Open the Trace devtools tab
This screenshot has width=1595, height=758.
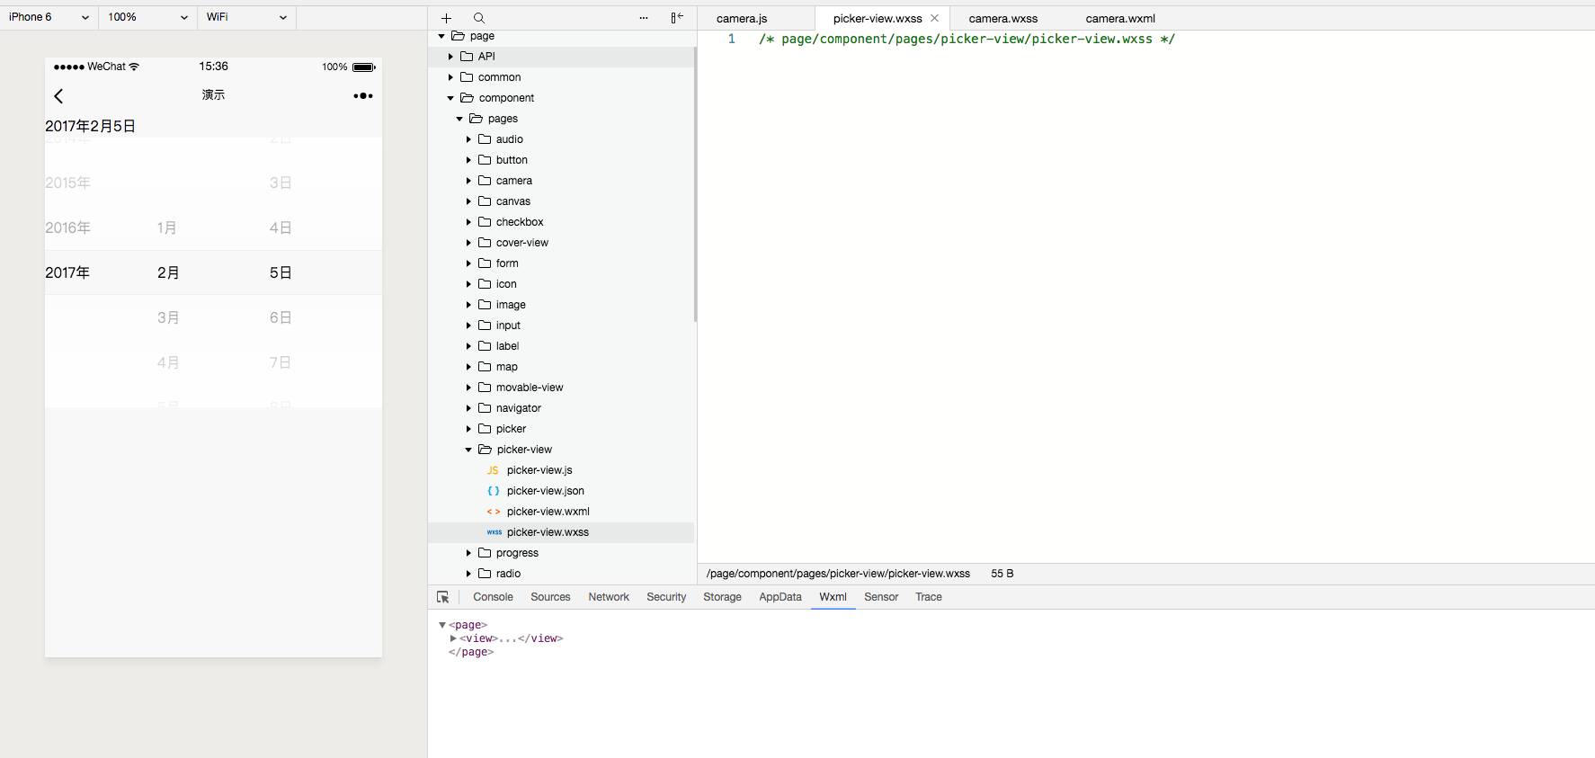(929, 597)
